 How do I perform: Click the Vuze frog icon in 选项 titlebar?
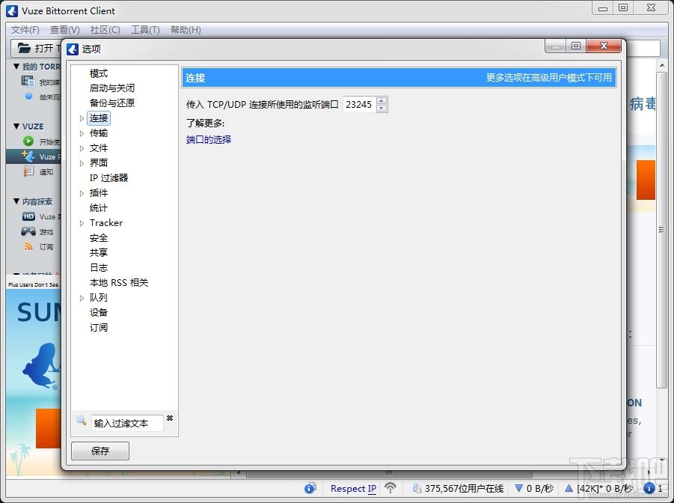(x=73, y=49)
